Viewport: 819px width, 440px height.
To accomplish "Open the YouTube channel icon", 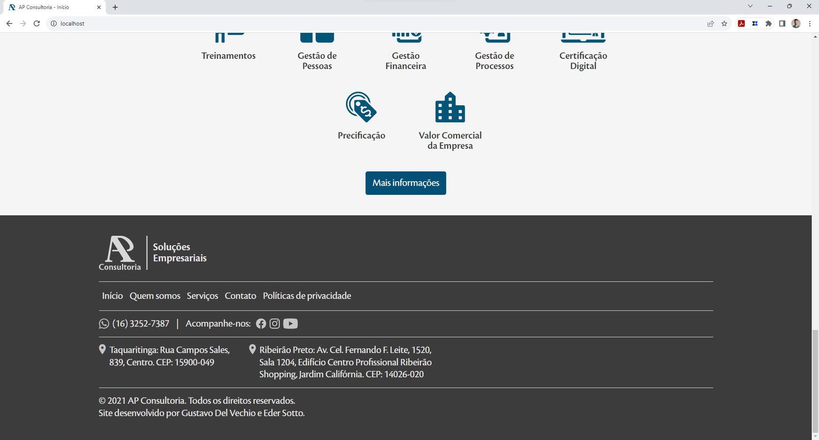I will [x=290, y=324].
